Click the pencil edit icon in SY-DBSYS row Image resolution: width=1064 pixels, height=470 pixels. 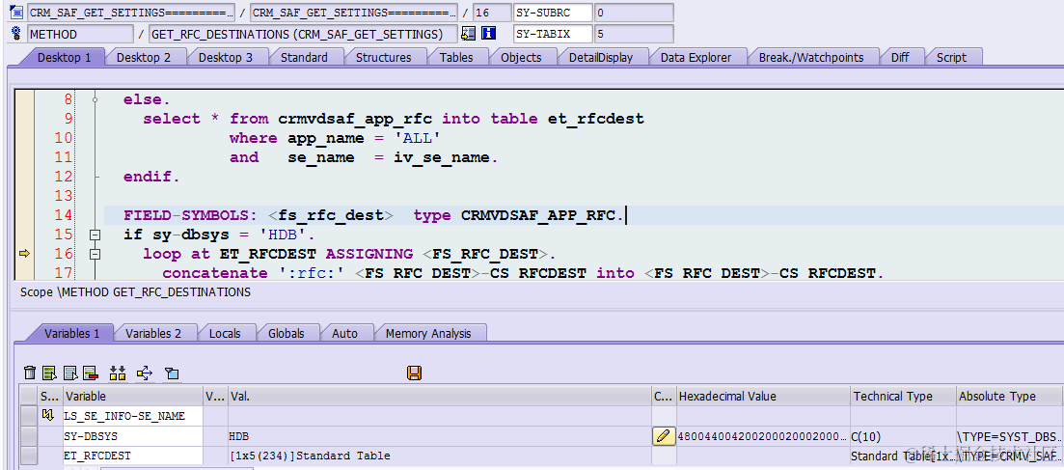click(663, 436)
